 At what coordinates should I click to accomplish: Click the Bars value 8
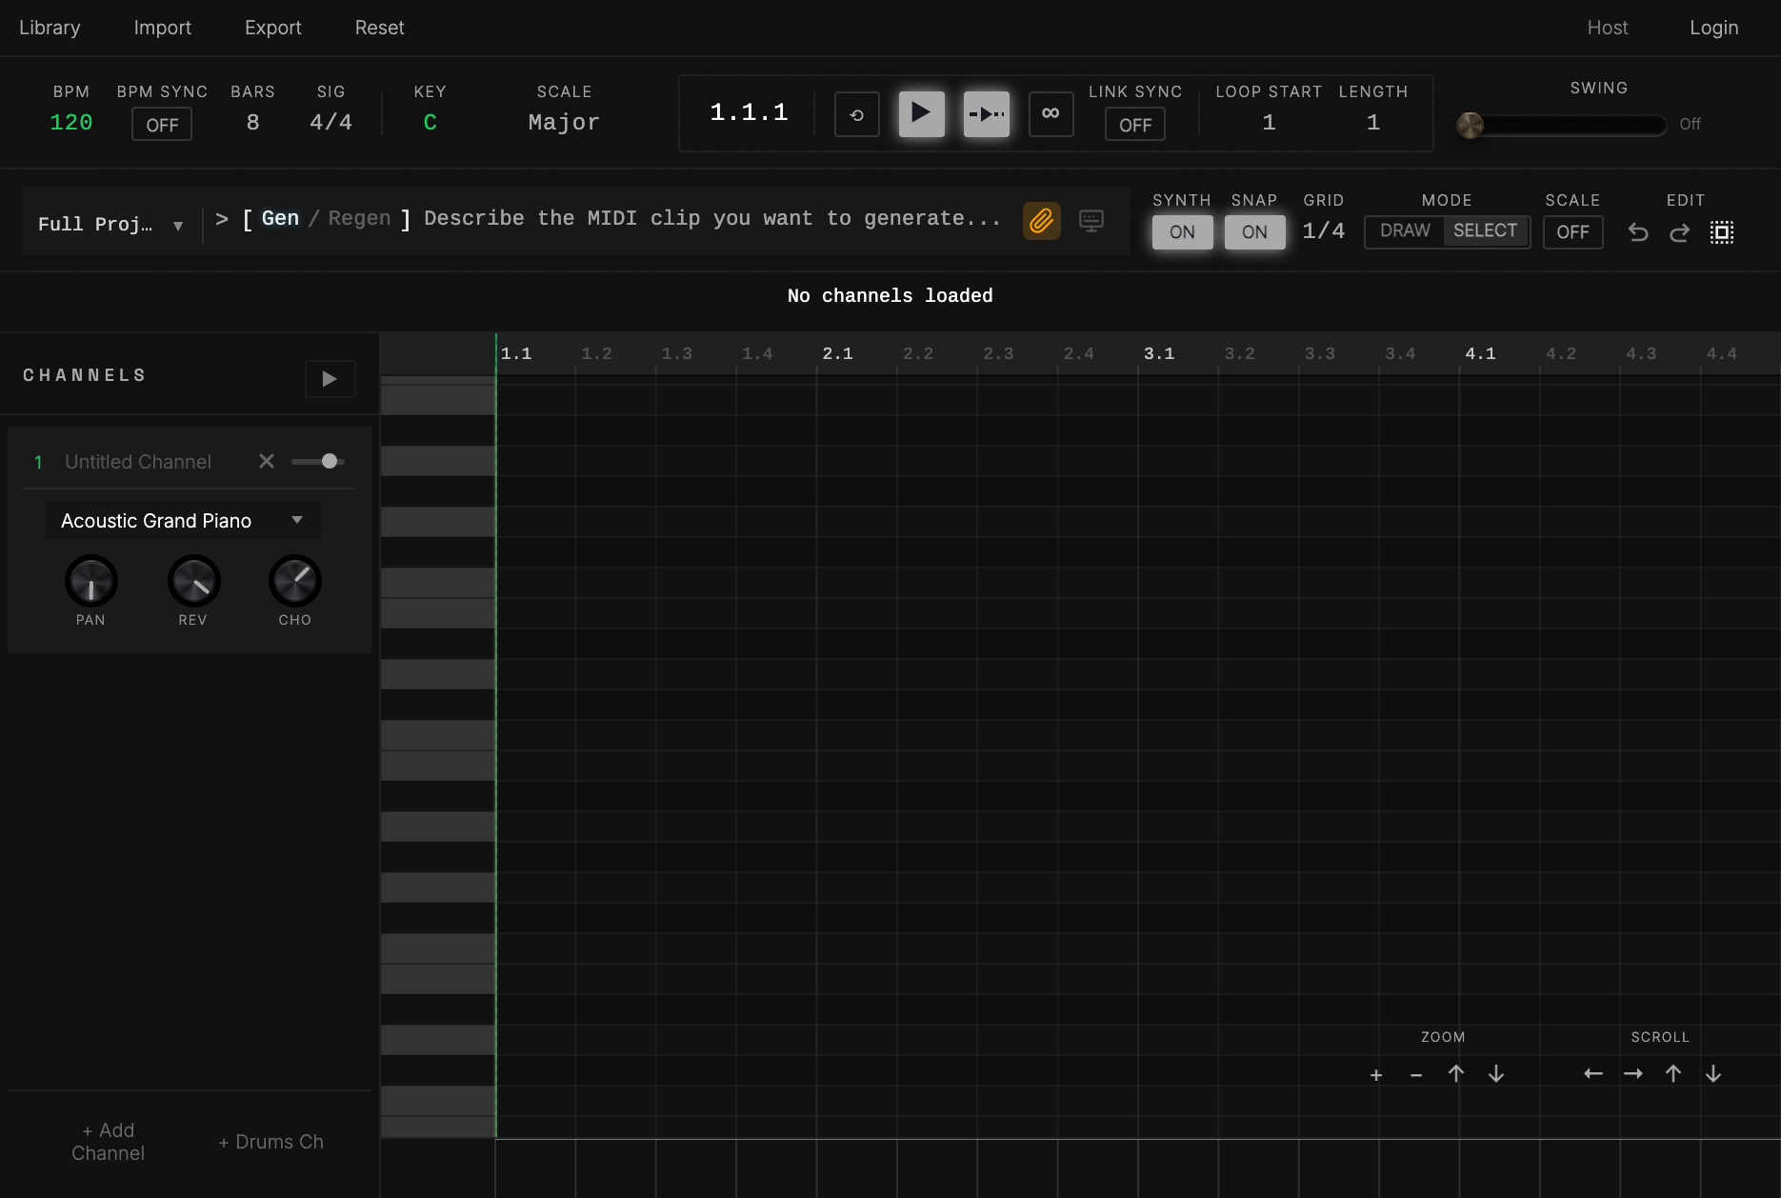point(252,123)
